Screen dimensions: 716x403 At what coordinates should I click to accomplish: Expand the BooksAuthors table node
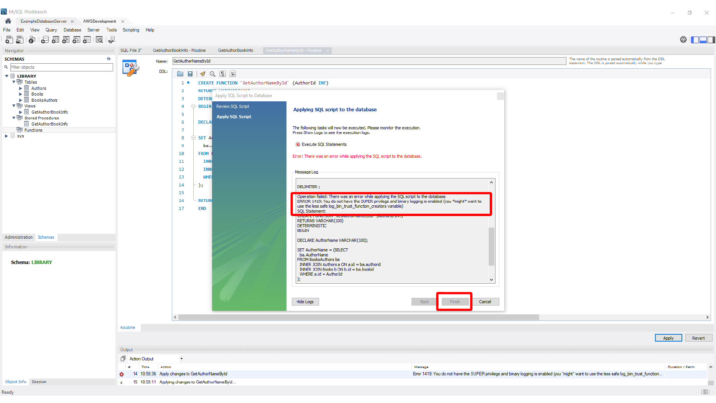[21, 100]
